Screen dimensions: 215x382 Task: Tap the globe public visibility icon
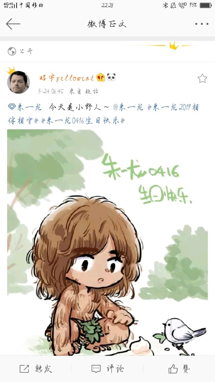coord(12,51)
